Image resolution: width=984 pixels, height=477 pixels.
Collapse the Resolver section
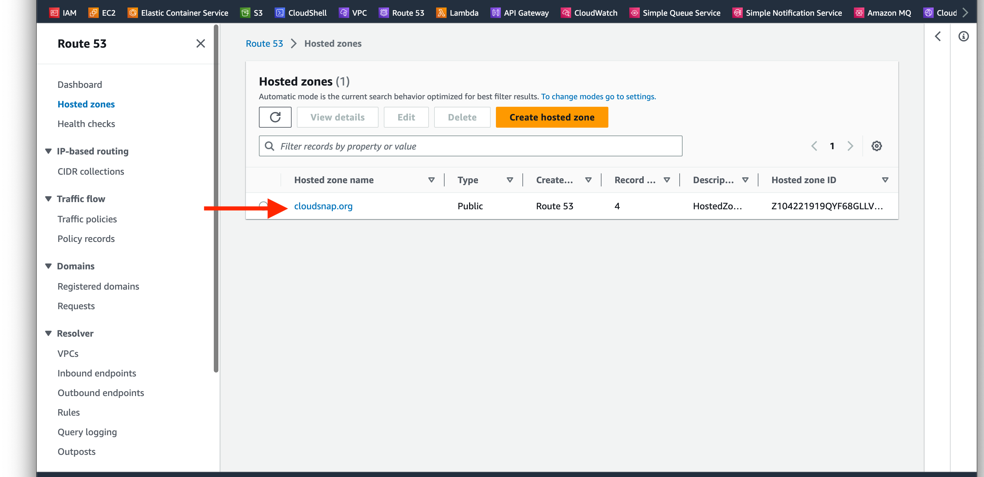(x=48, y=333)
